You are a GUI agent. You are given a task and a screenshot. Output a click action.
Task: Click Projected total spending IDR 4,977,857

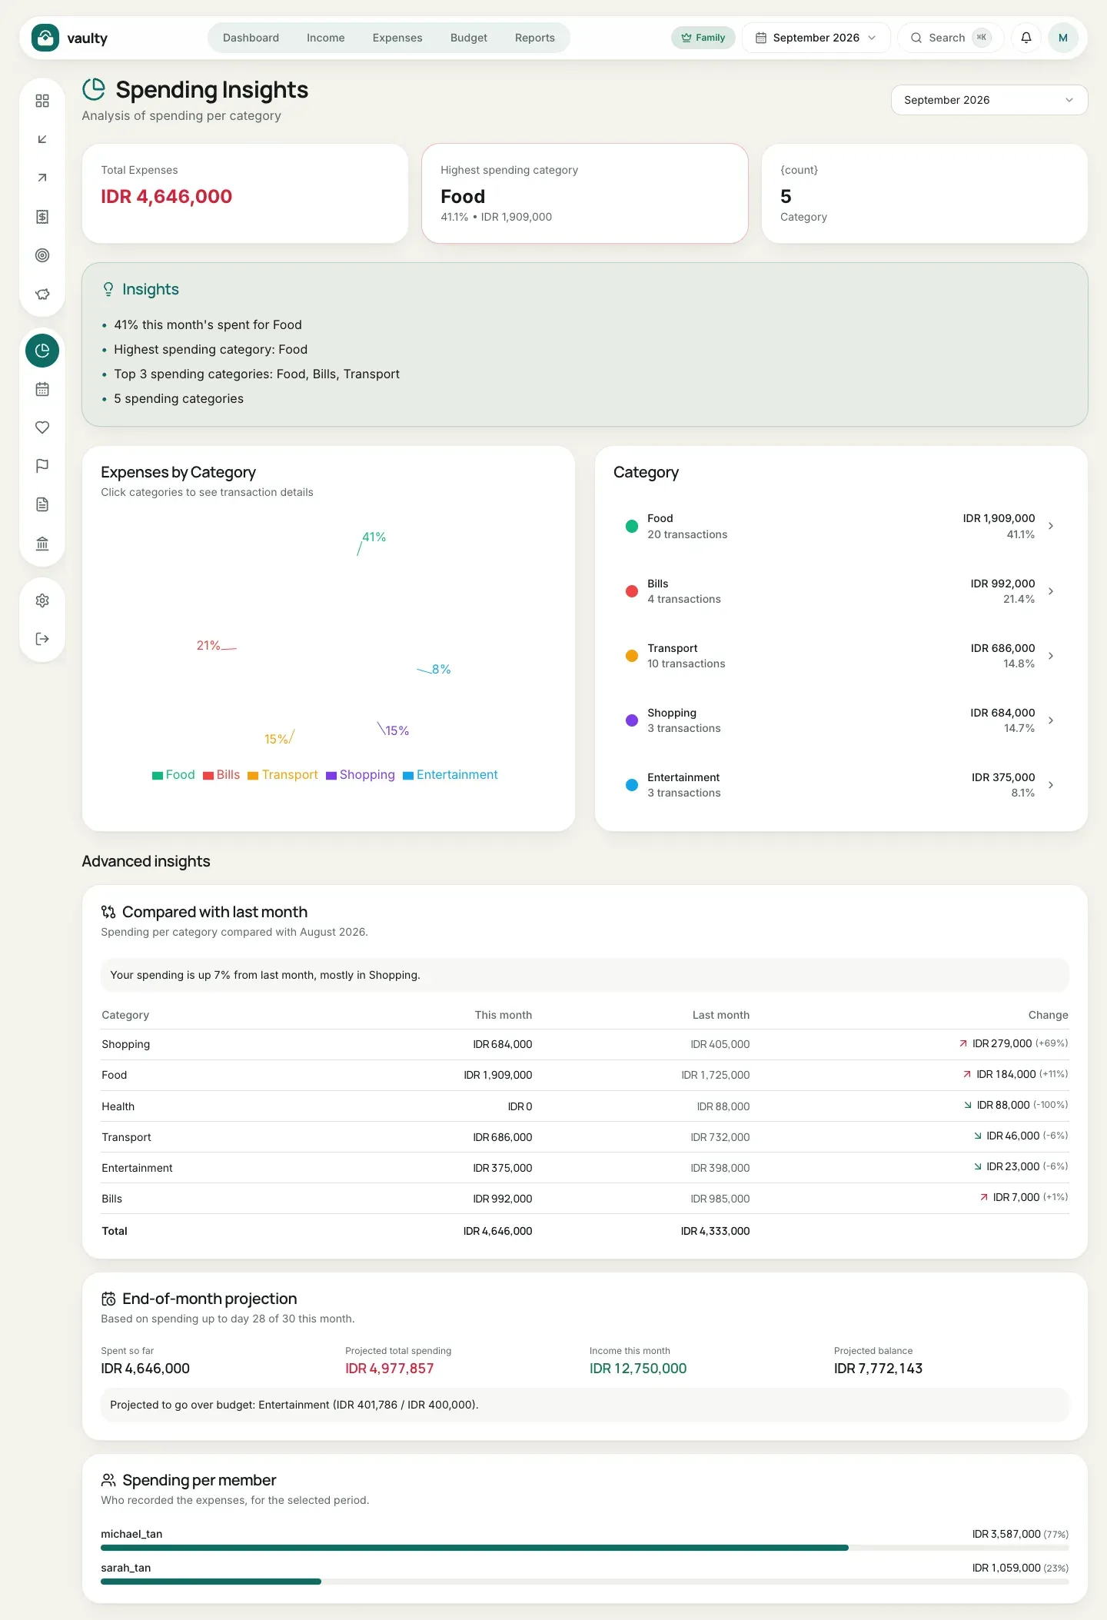[x=390, y=1369]
